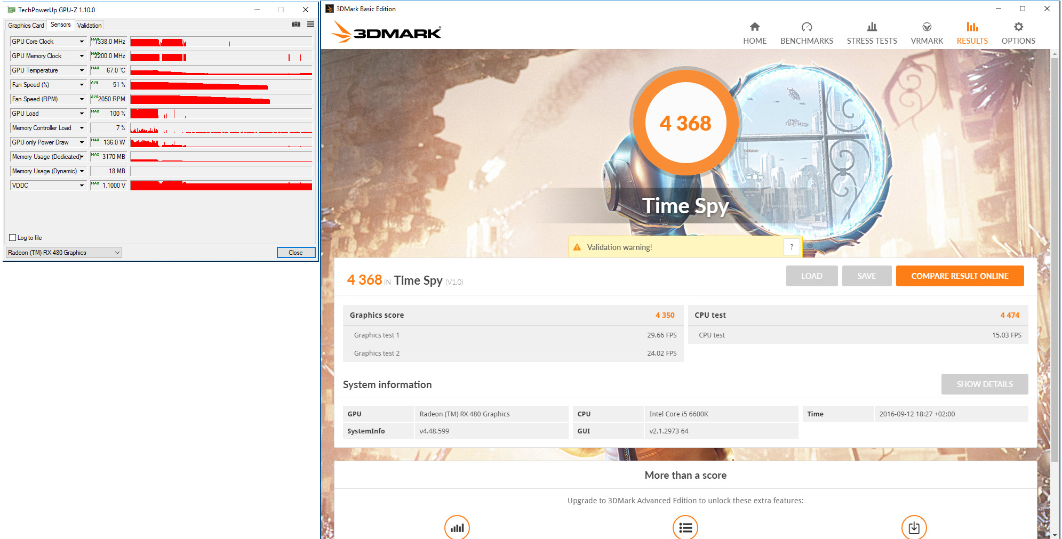Switch to the Graphics Card tab
This screenshot has width=1062, height=539.
click(26, 25)
